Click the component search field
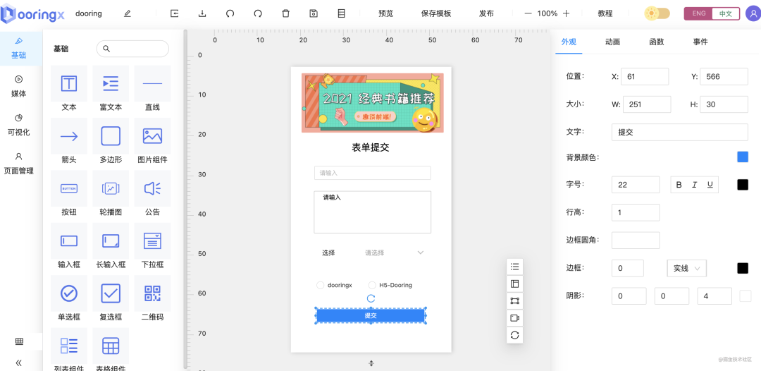The width and height of the screenshot is (761, 371). 132,49
